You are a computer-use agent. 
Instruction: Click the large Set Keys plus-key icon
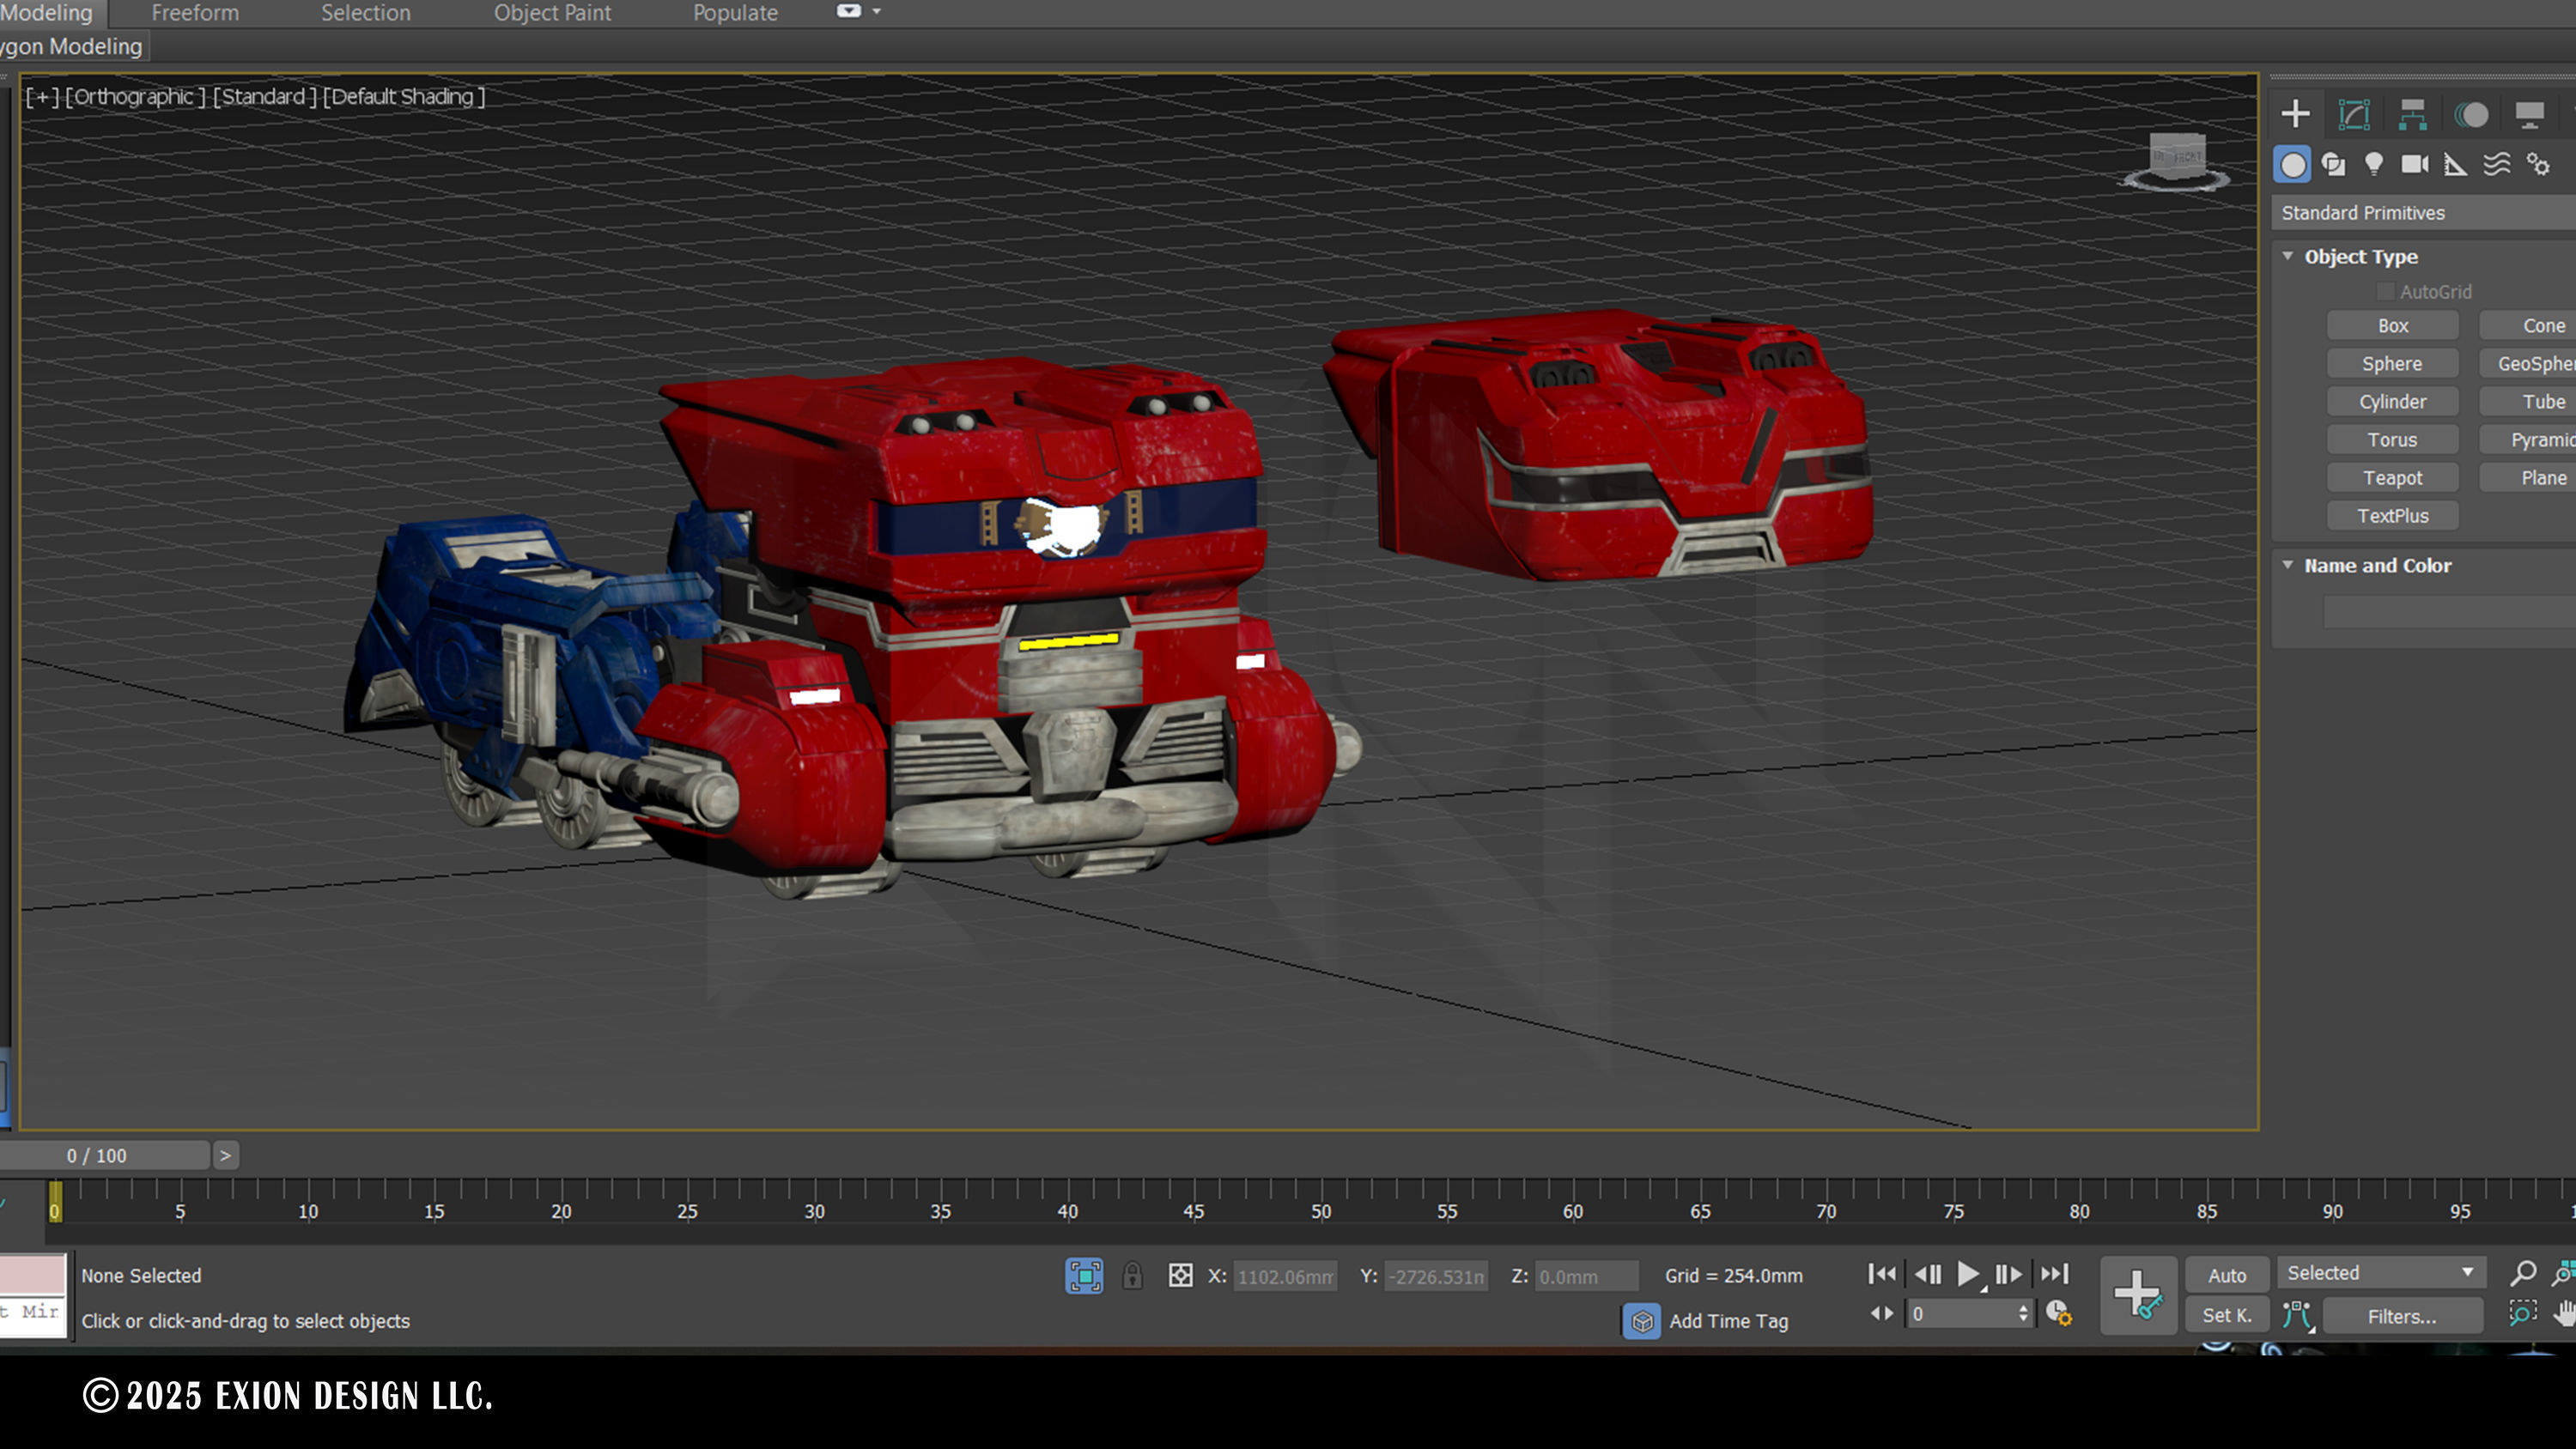tap(2138, 1295)
